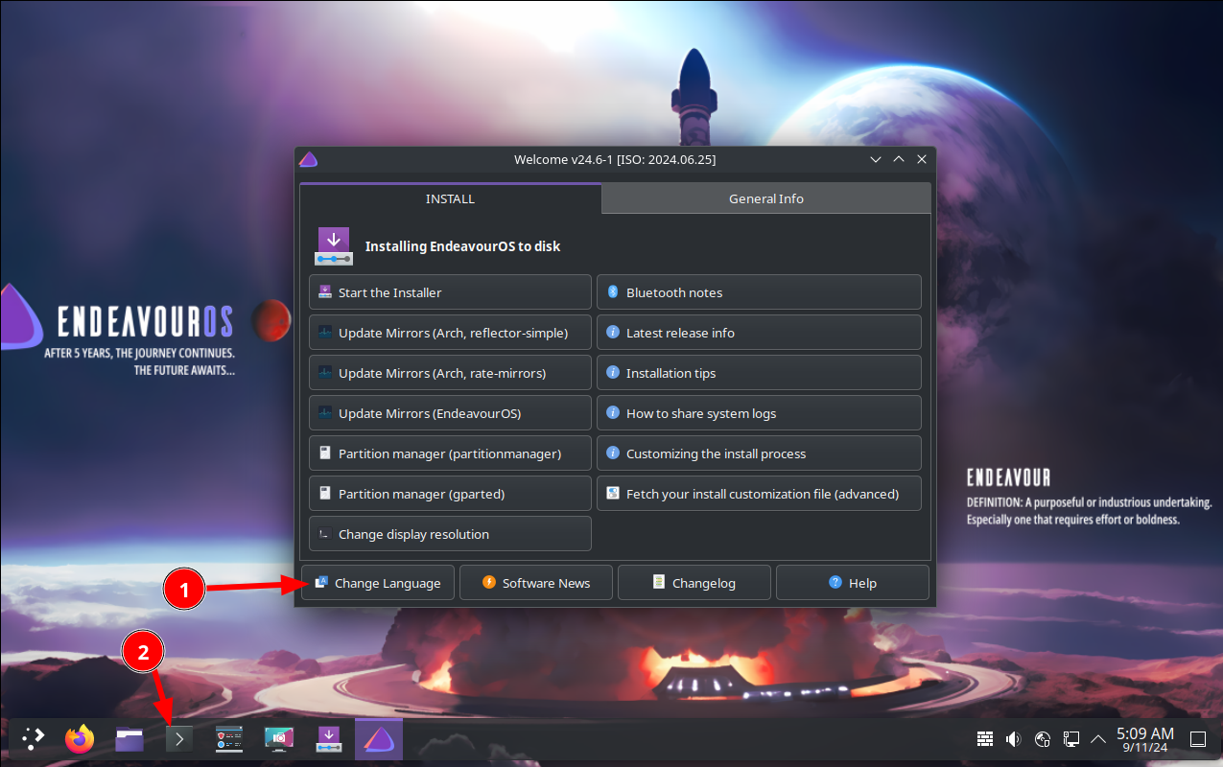Click Show Desktop at the panel edge
Screen dimensions: 1223x767
[1198, 738]
